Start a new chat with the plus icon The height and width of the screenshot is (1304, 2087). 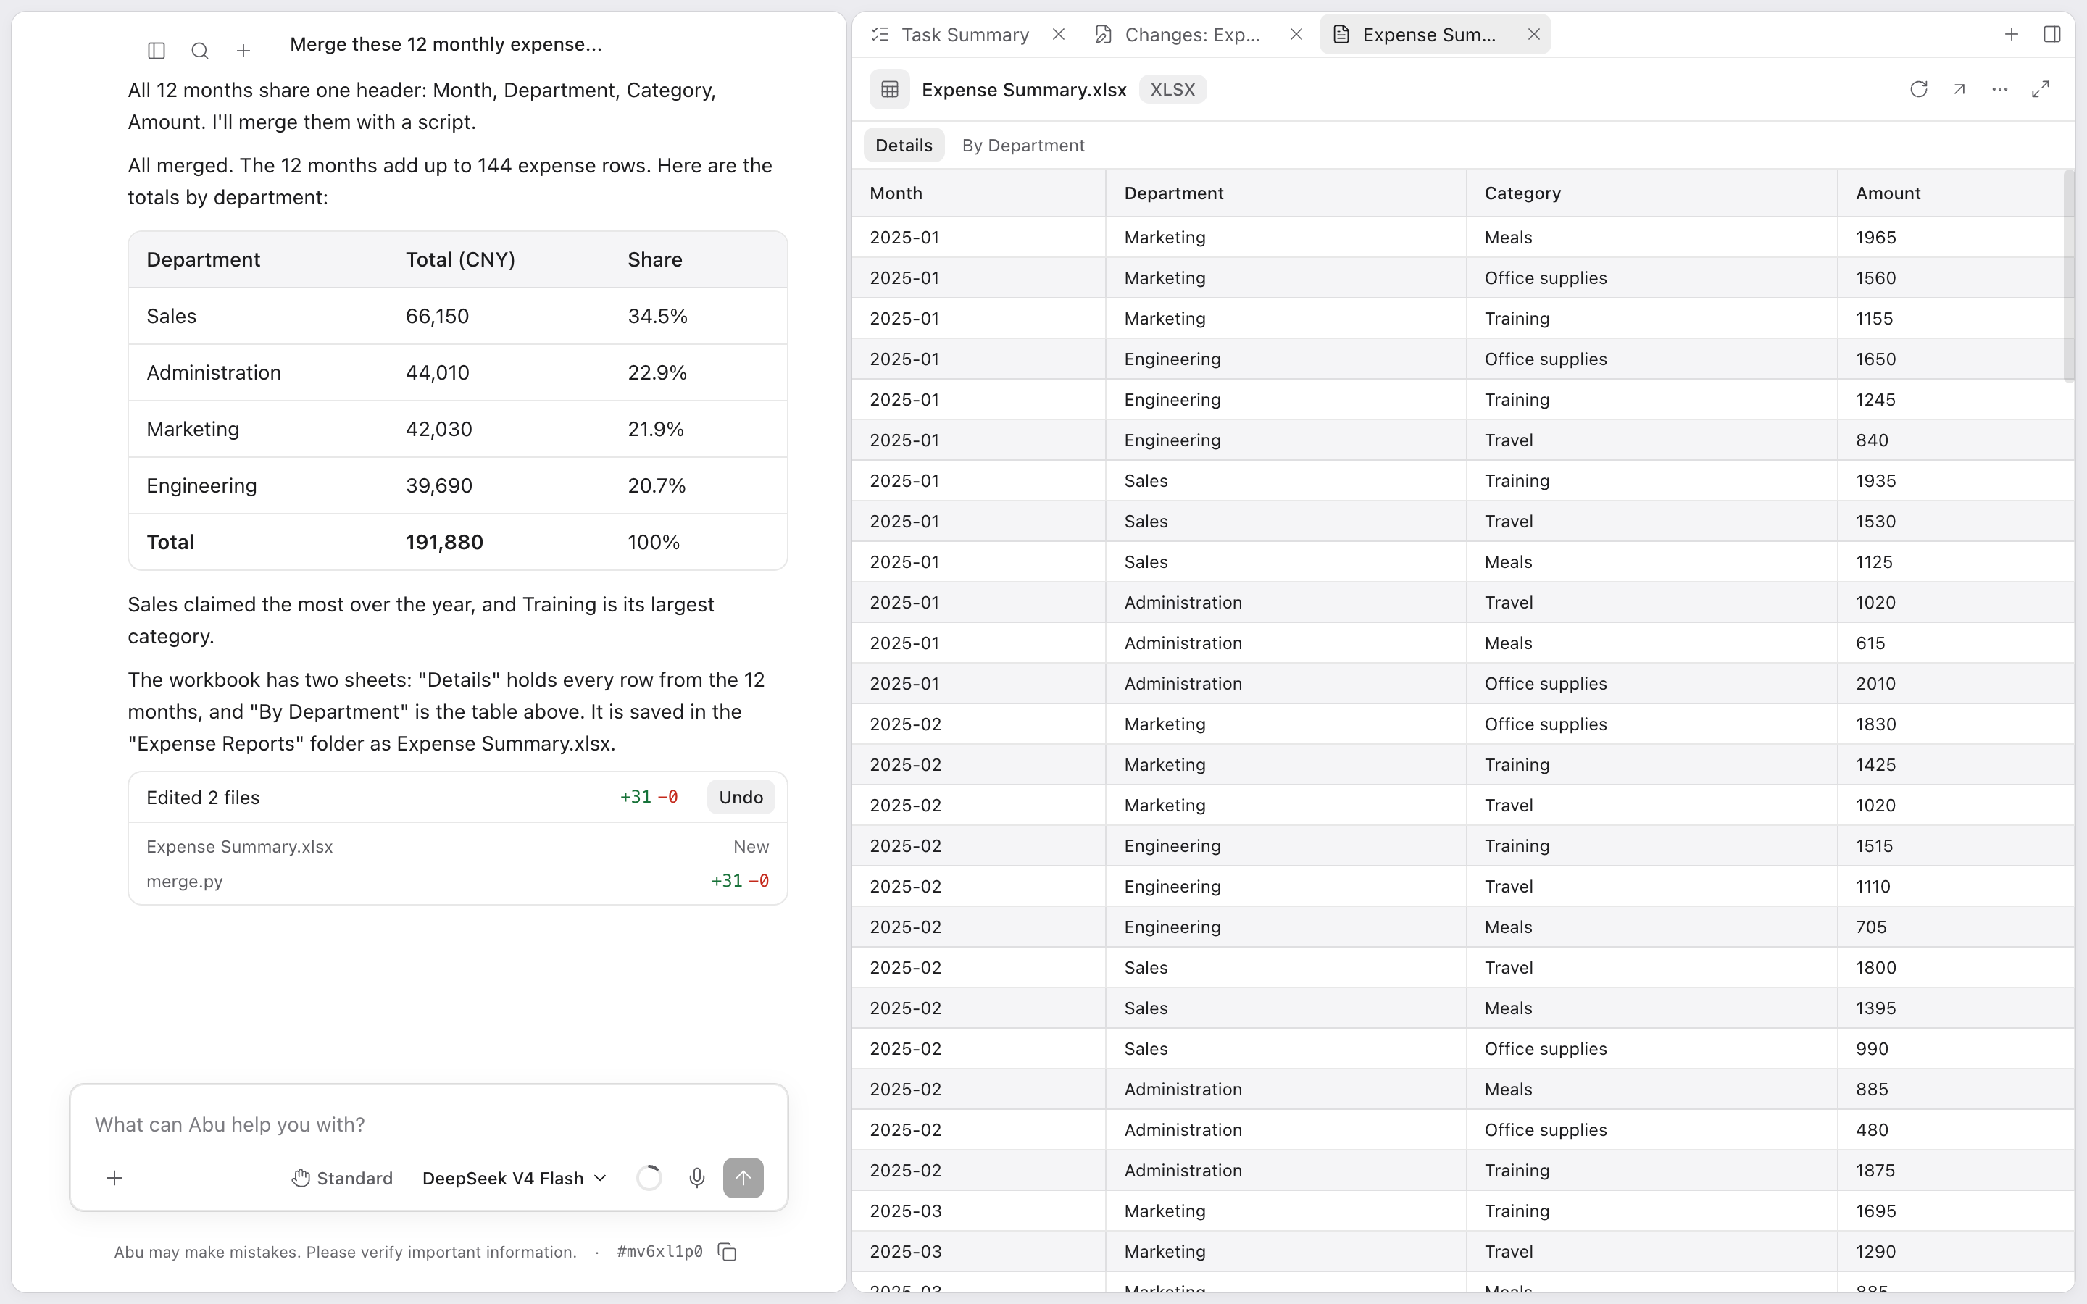coord(243,51)
